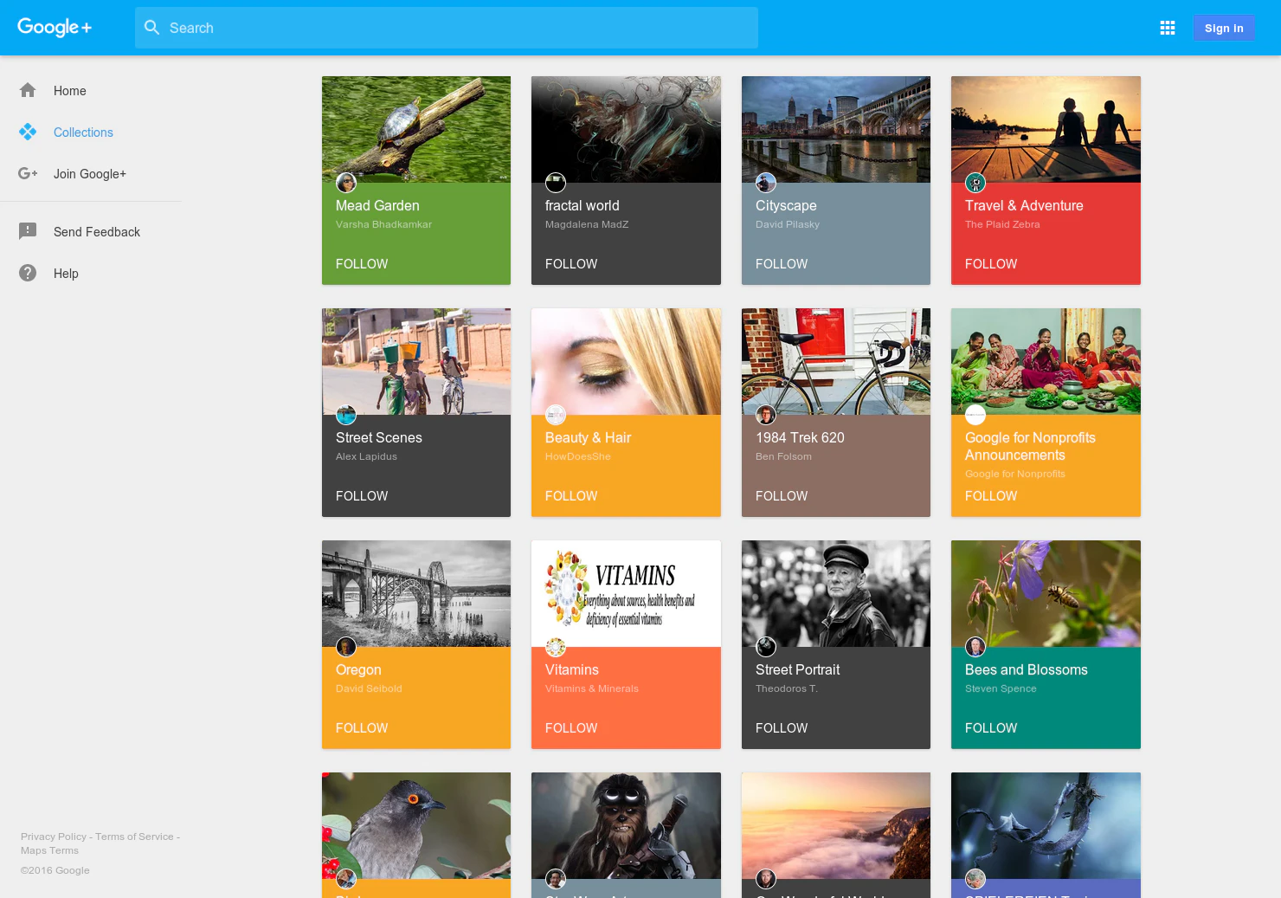Click the search magnifier icon

click(x=152, y=28)
